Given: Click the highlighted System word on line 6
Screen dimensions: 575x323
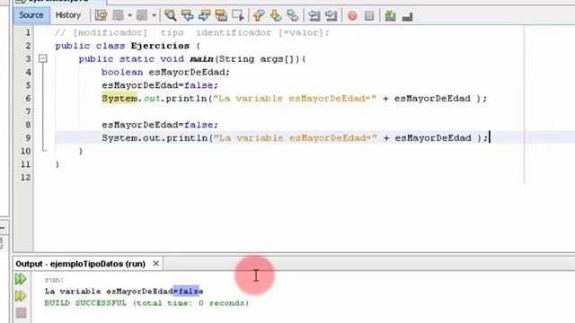Looking at the screenshot, I should pos(119,99).
